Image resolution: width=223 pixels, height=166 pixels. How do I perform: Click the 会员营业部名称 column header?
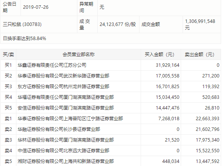pyautogui.click(x=79, y=55)
